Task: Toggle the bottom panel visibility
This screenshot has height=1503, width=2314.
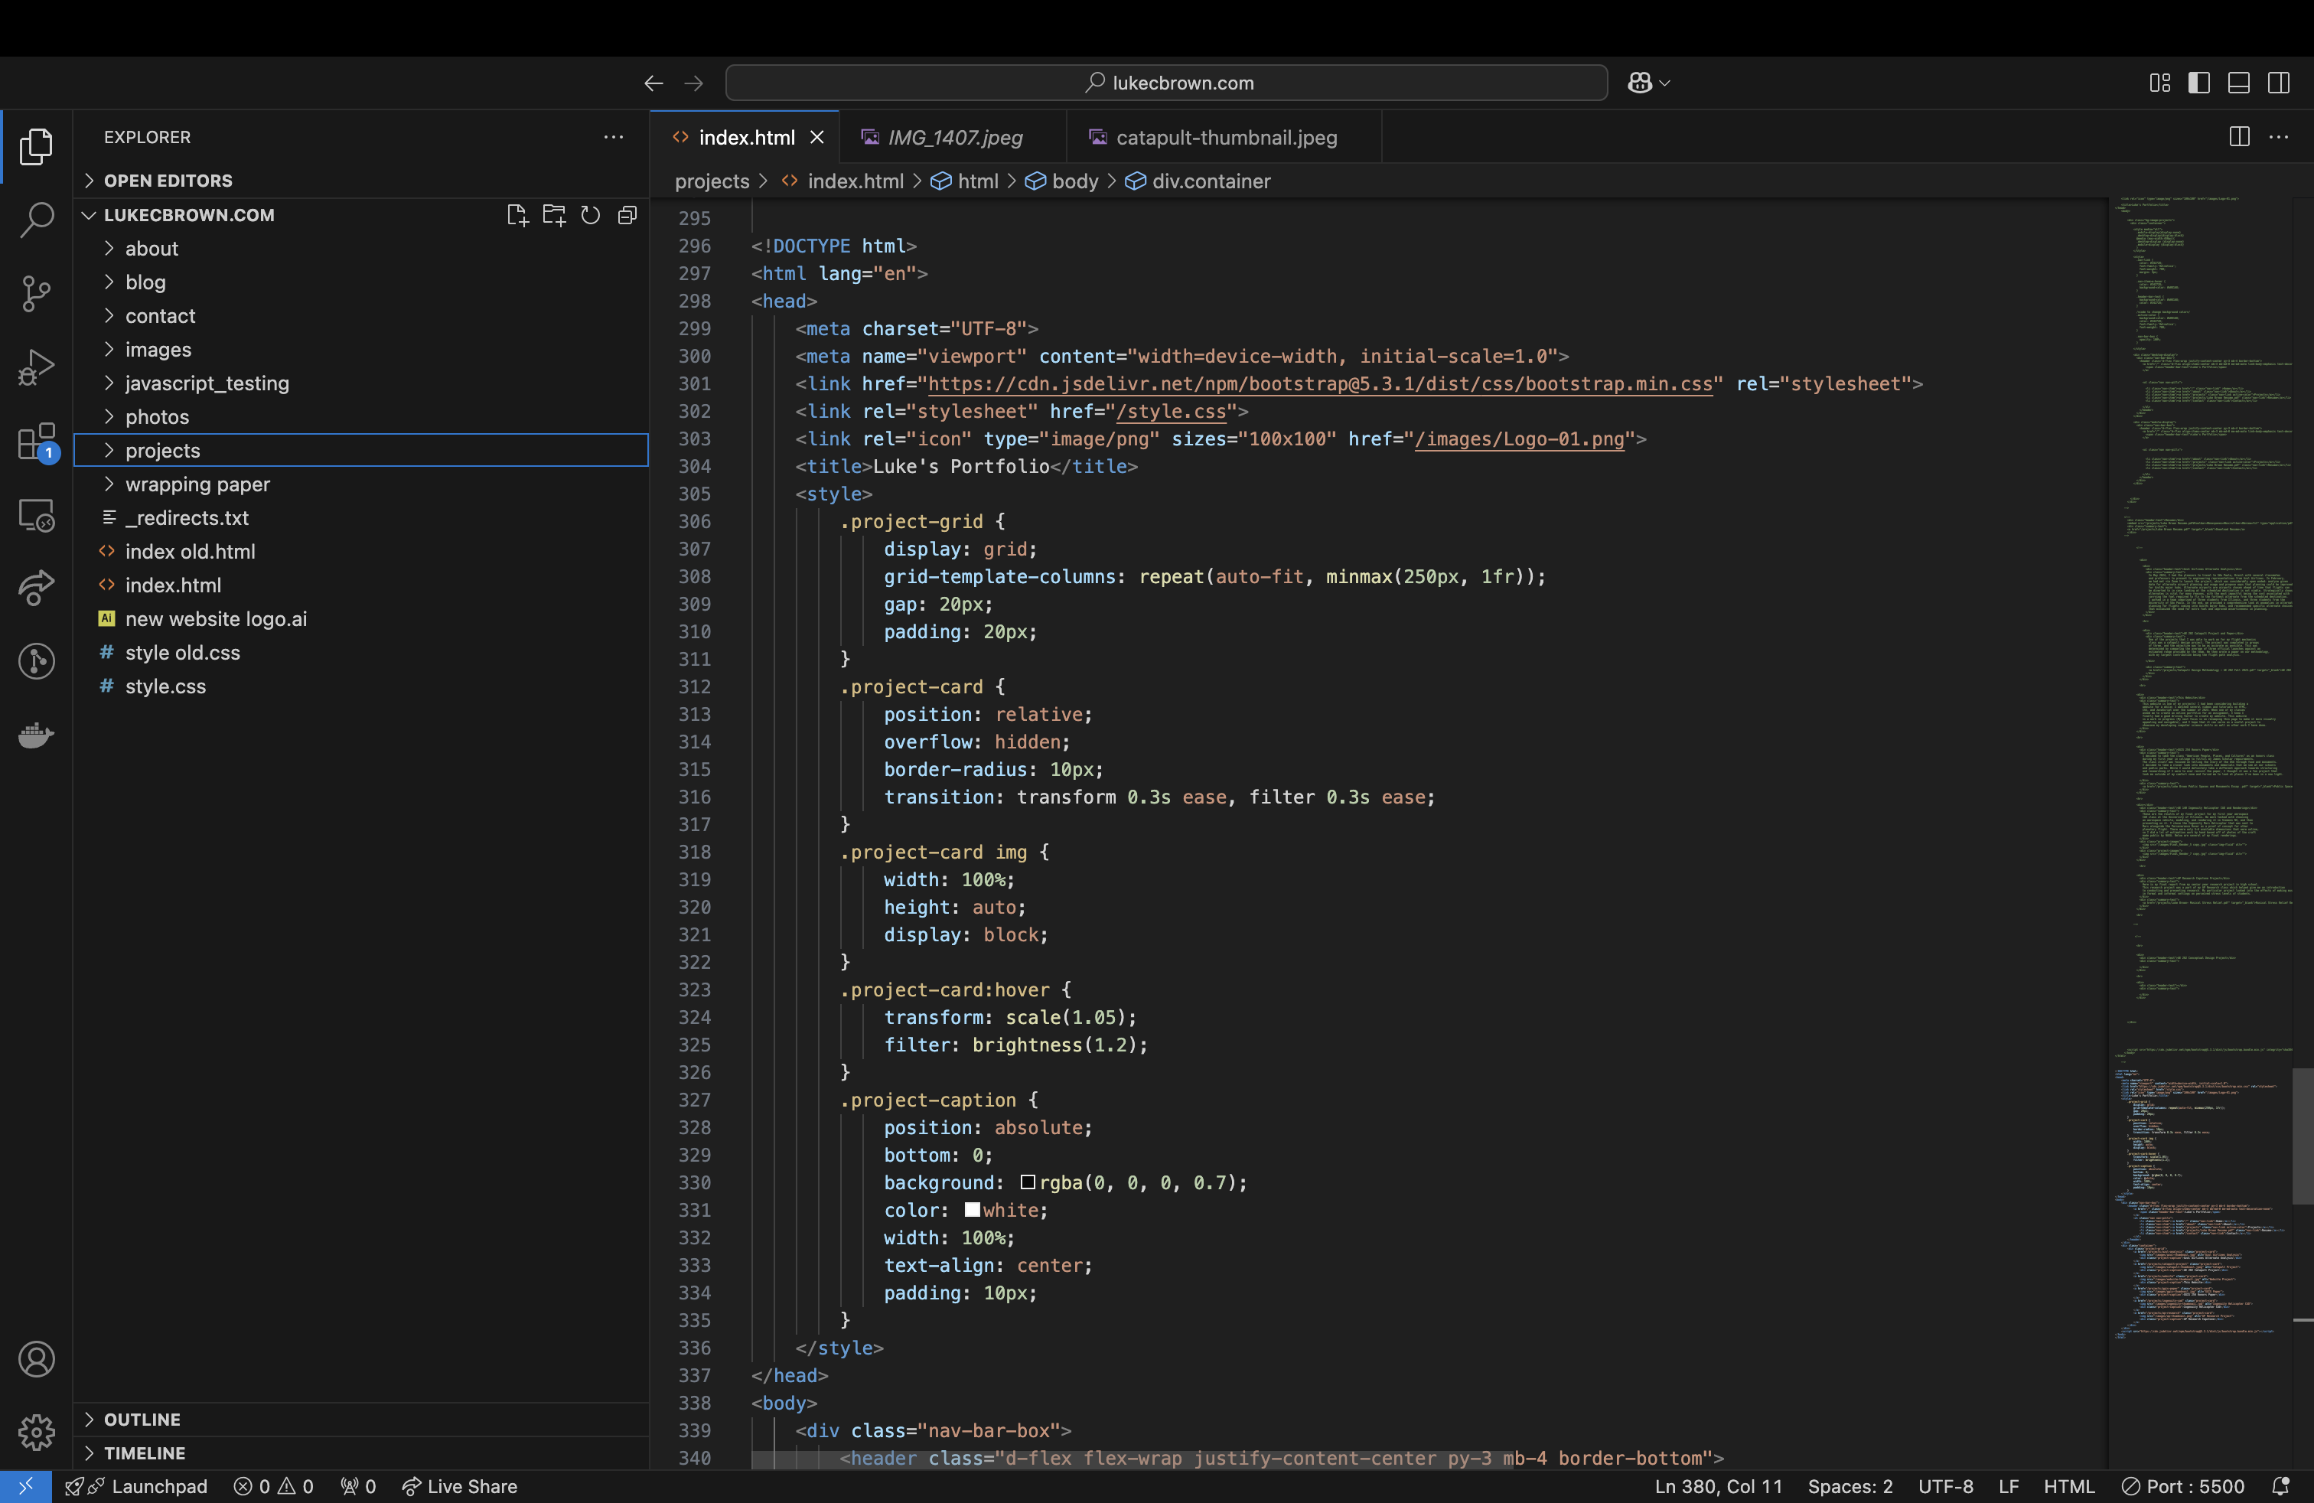Action: click(x=2238, y=83)
